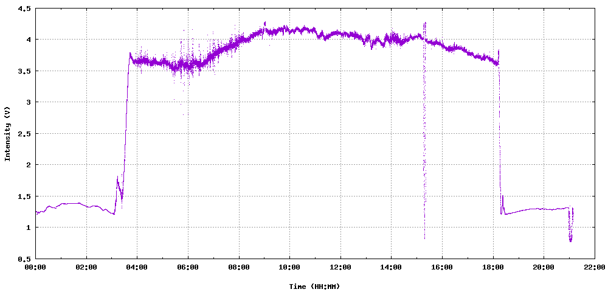The image size is (608, 292).
Task: Select the 14:00 time tick label
Action: coord(391,267)
